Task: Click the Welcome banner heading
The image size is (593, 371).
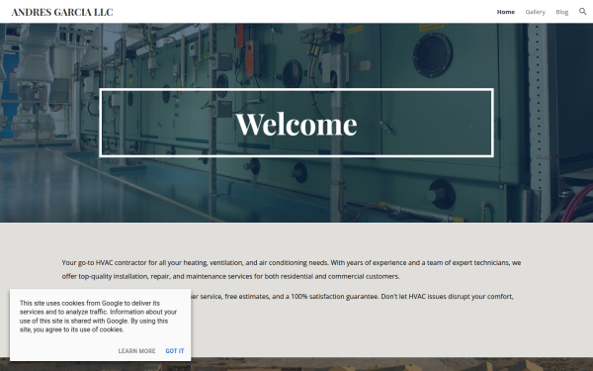Action: (296, 124)
